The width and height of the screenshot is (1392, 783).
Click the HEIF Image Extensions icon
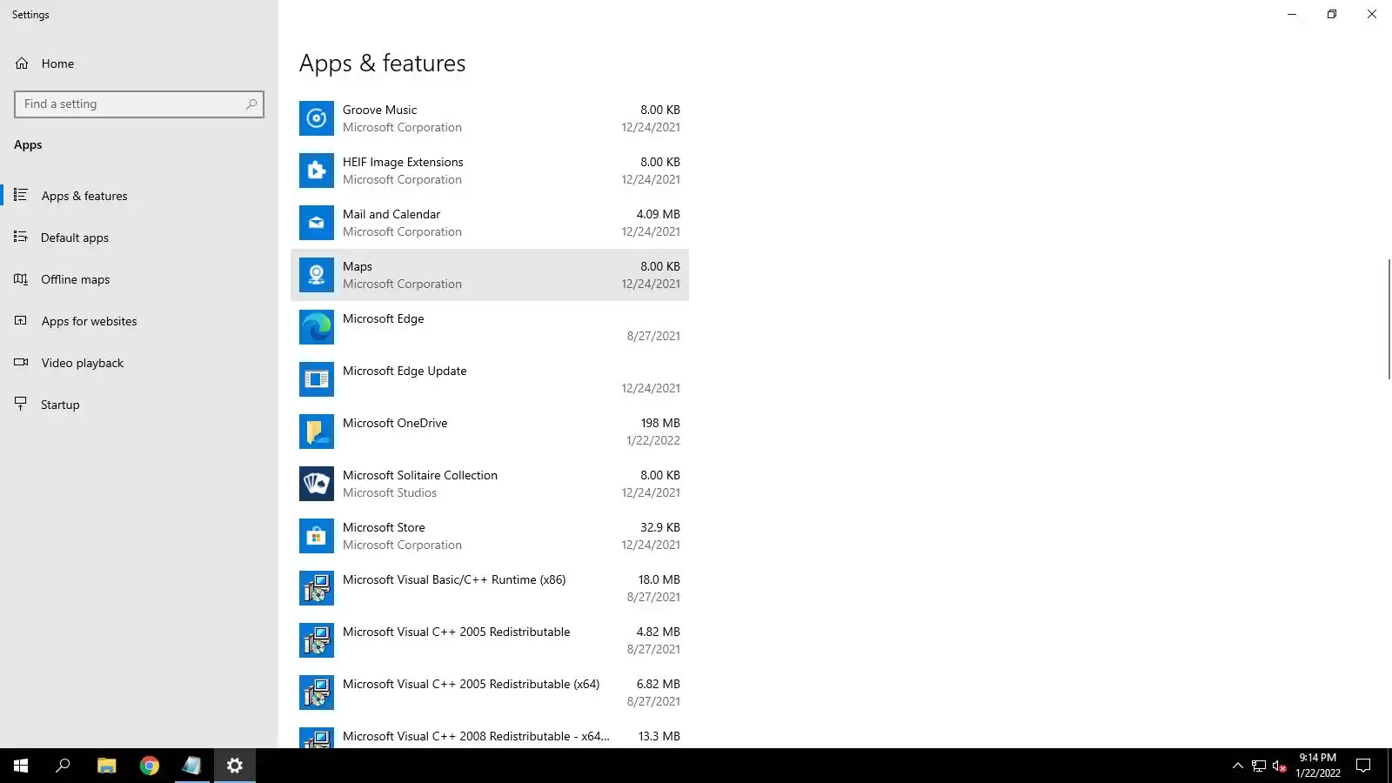tap(317, 171)
